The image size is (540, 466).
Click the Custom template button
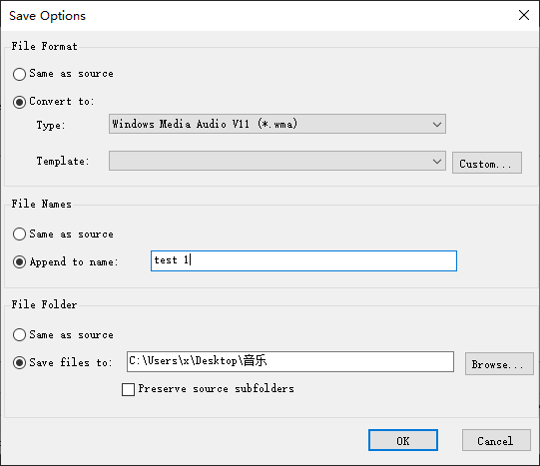pyautogui.click(x=487, y=163)
